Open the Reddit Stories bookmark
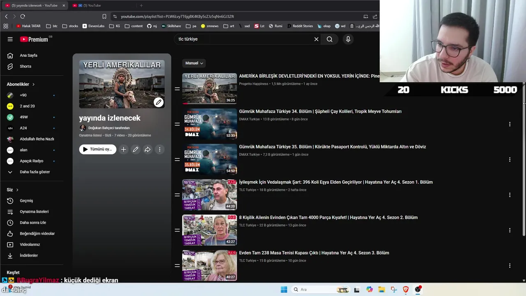This screenshot has height=296, width=526. coord(300,26)
